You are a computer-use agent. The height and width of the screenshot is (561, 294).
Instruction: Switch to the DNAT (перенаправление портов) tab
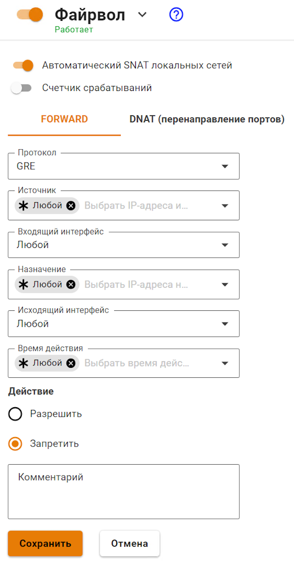point(207,119)
